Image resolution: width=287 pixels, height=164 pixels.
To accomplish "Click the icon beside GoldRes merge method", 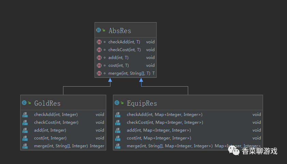I will (25, 146).
